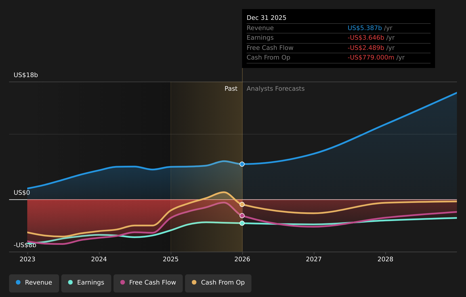
Task: Click the orange Cash From Op legend dot
Action: (x=194, y=282)
